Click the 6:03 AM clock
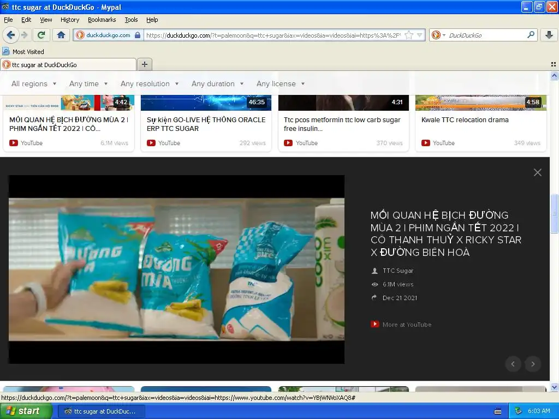 click(x=539, y=411)
